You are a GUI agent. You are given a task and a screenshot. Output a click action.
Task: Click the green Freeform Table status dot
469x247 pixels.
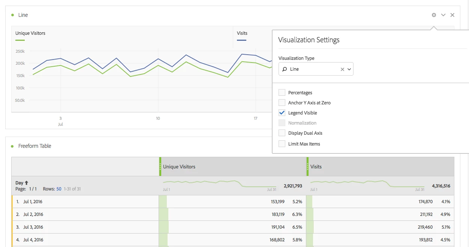click(x=12, y=146)
